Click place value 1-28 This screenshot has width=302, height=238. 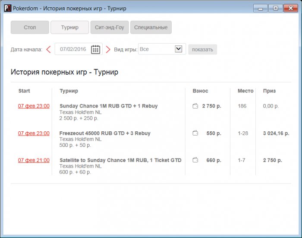coord(243,133)
